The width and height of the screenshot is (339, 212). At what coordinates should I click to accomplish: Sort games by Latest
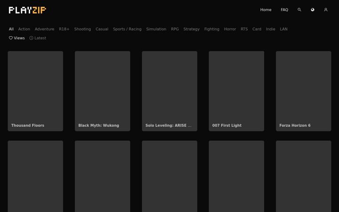tap(38, 38)
